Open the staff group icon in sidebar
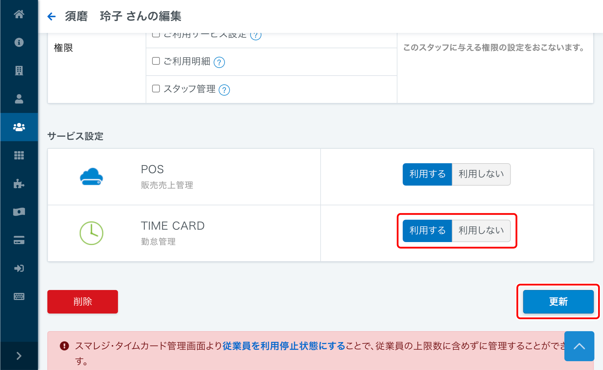 coord(19,127)
